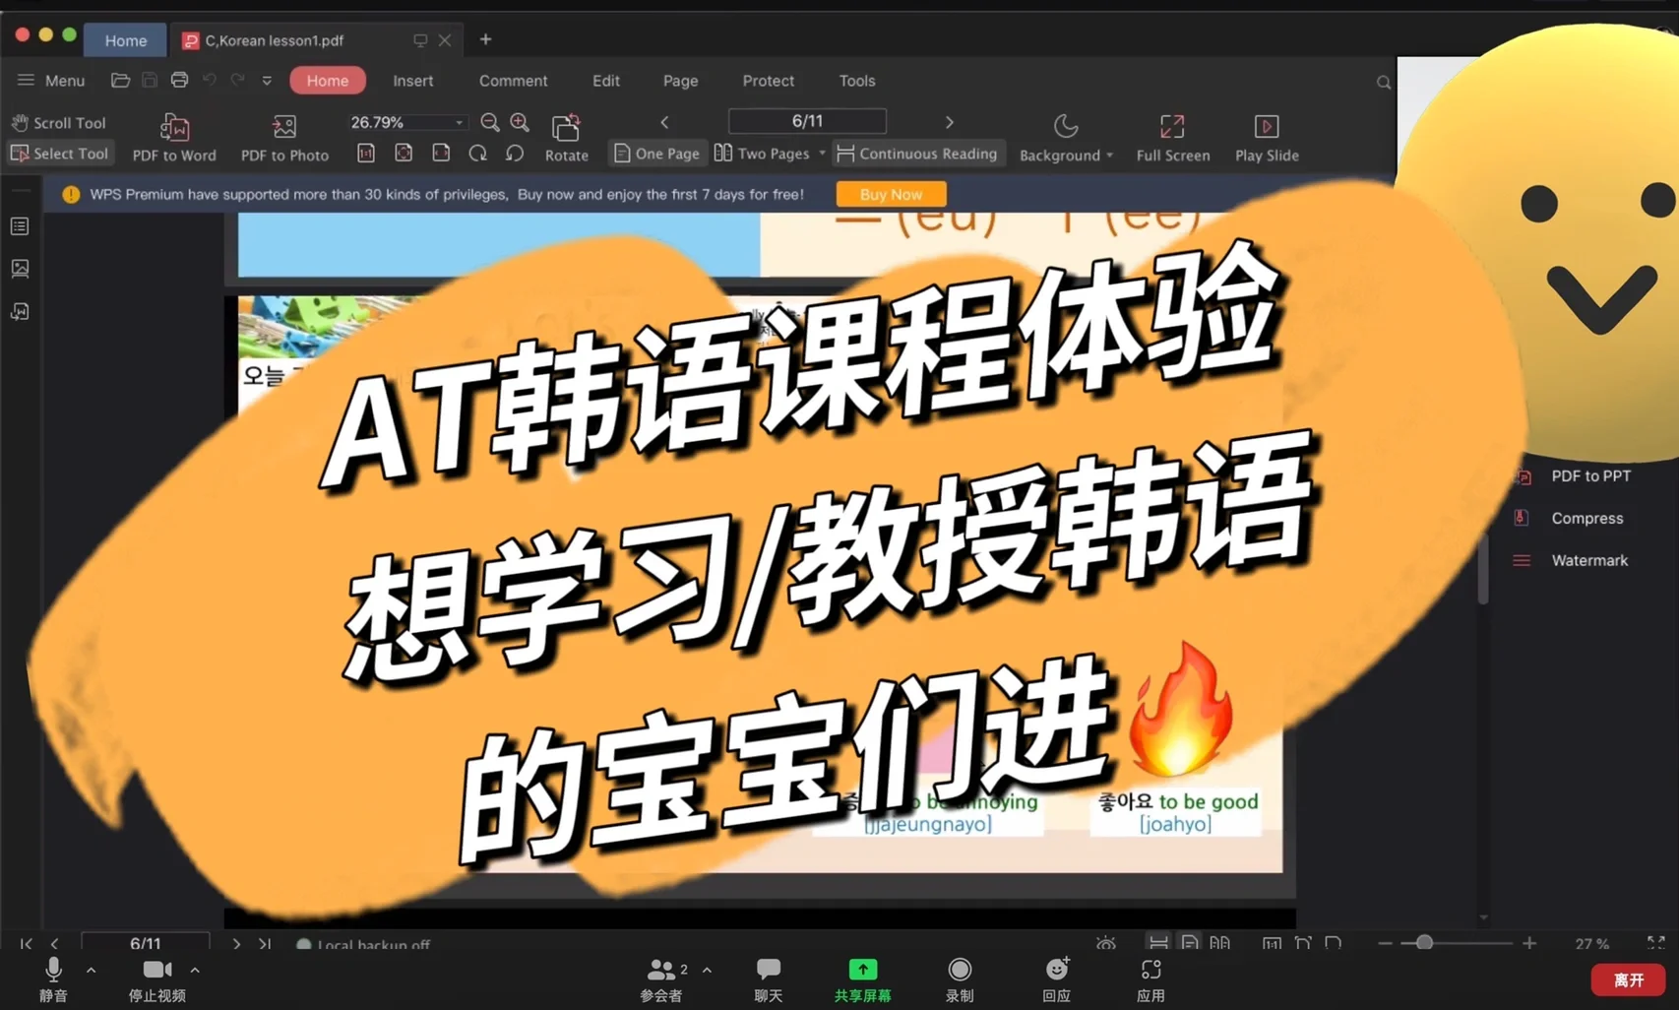
Task: Open the PDF to Word converter
Action: (x=174, y=137)
